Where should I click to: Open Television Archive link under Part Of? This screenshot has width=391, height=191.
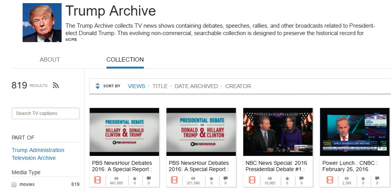point(34,158)
